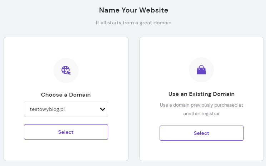Click the cursor arrow on the globe icon
The width and height of the screenshot is (266, 166).
[x=69, y=73]
